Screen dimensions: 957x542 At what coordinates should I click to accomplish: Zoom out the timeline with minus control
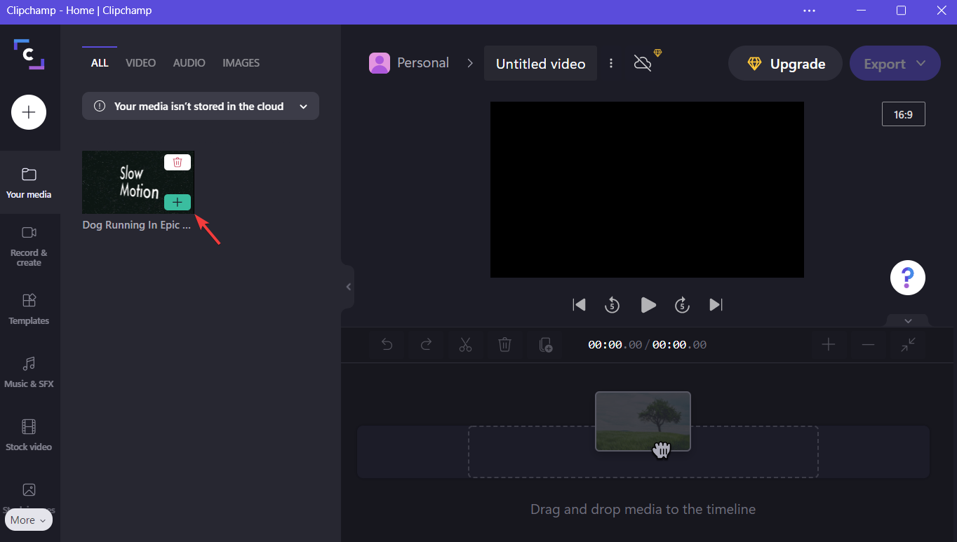pos(868,344)
